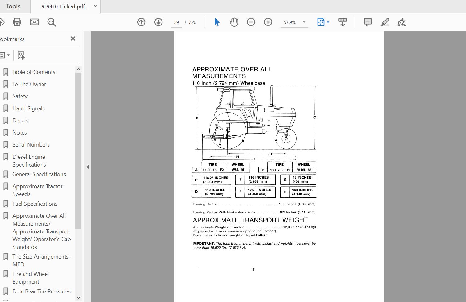
Task: Open the page fit options dropdown
Action: (328, 22)
